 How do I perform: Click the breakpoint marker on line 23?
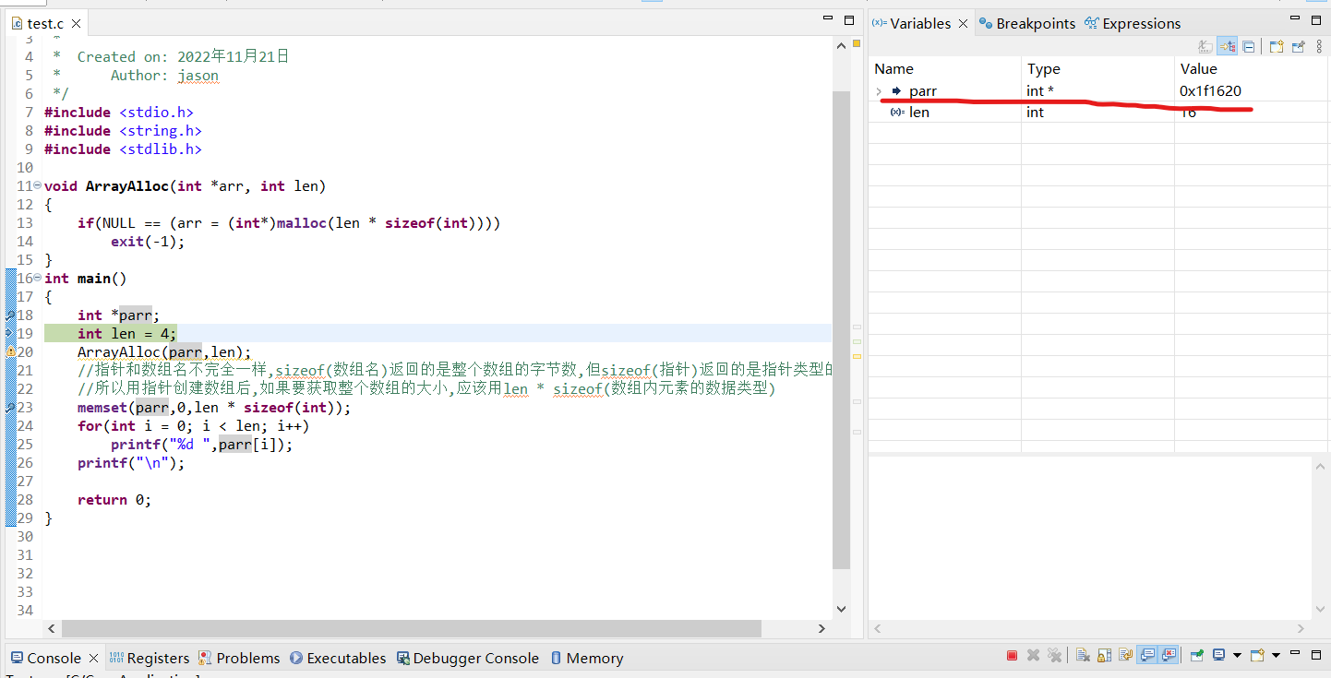[x=10, y=408]
